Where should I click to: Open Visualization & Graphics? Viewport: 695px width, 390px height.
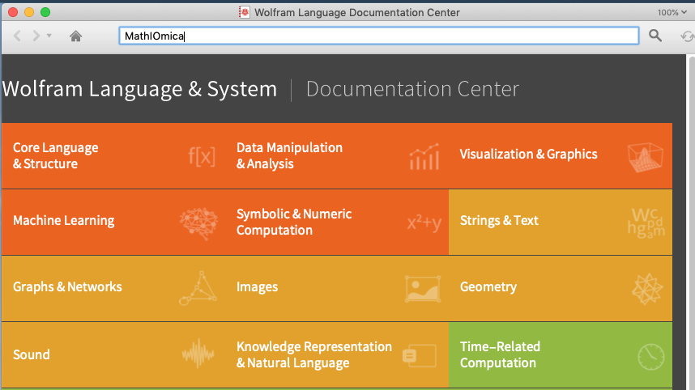[x=528, y=154]
